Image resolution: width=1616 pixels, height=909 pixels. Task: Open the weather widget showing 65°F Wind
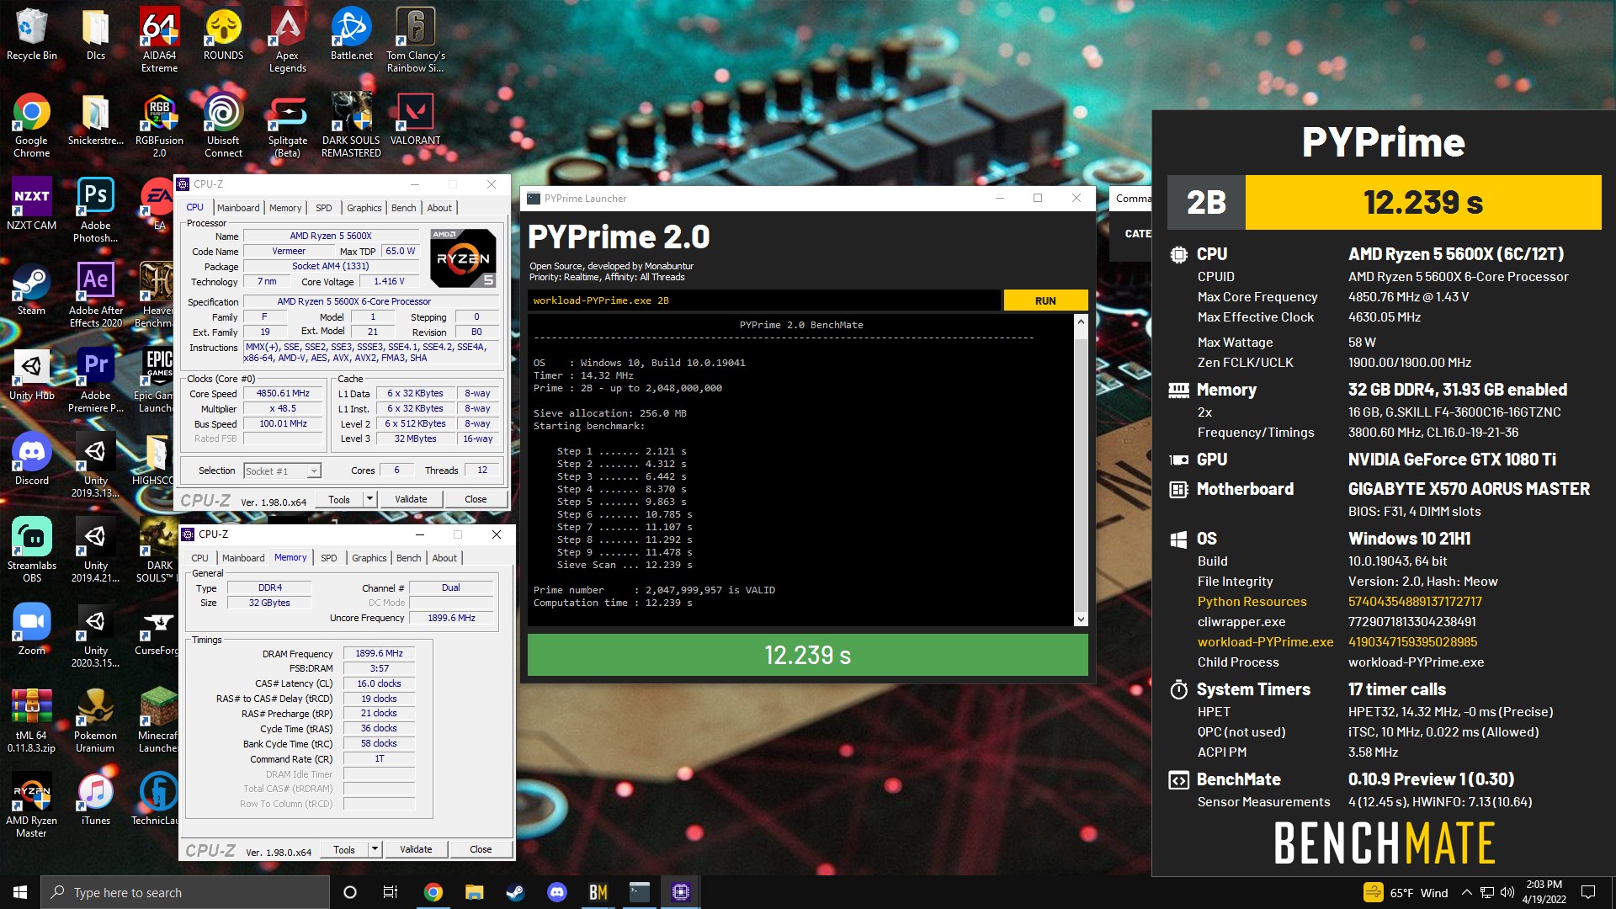(1406, 892)
